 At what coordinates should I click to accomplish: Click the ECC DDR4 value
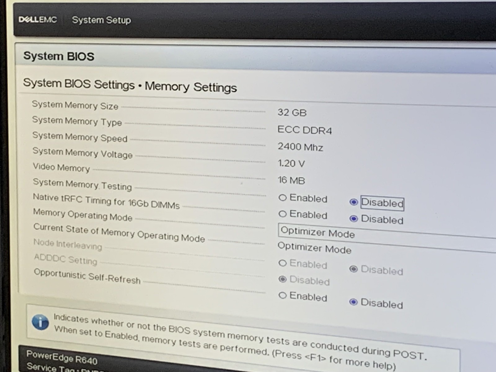[304, 130]
